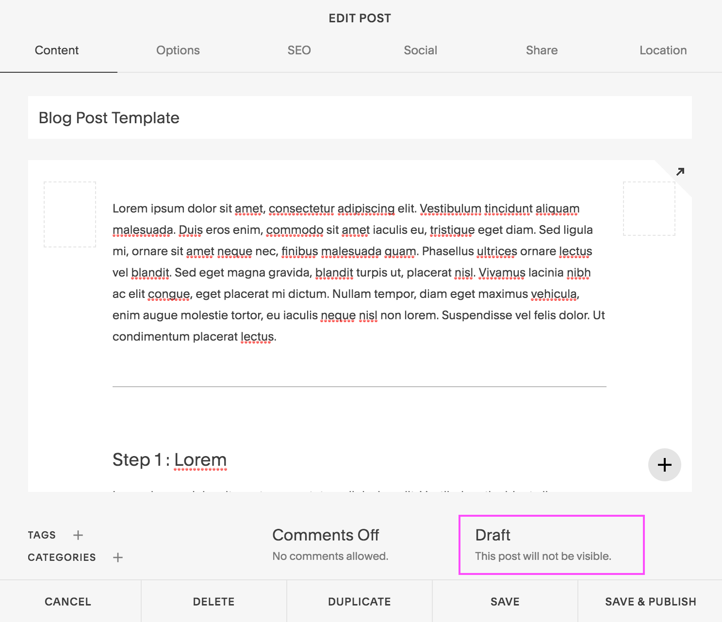Click the plus button to add a block
This screenshot has width=722, height=622.
pyautogui.click(x=664, y=465)
